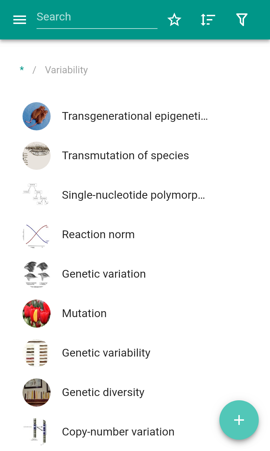Click the Mutation tulip thumbnail
Image resolution: width=270 pixels, height=451 pixels.
(x=37, y=314)
